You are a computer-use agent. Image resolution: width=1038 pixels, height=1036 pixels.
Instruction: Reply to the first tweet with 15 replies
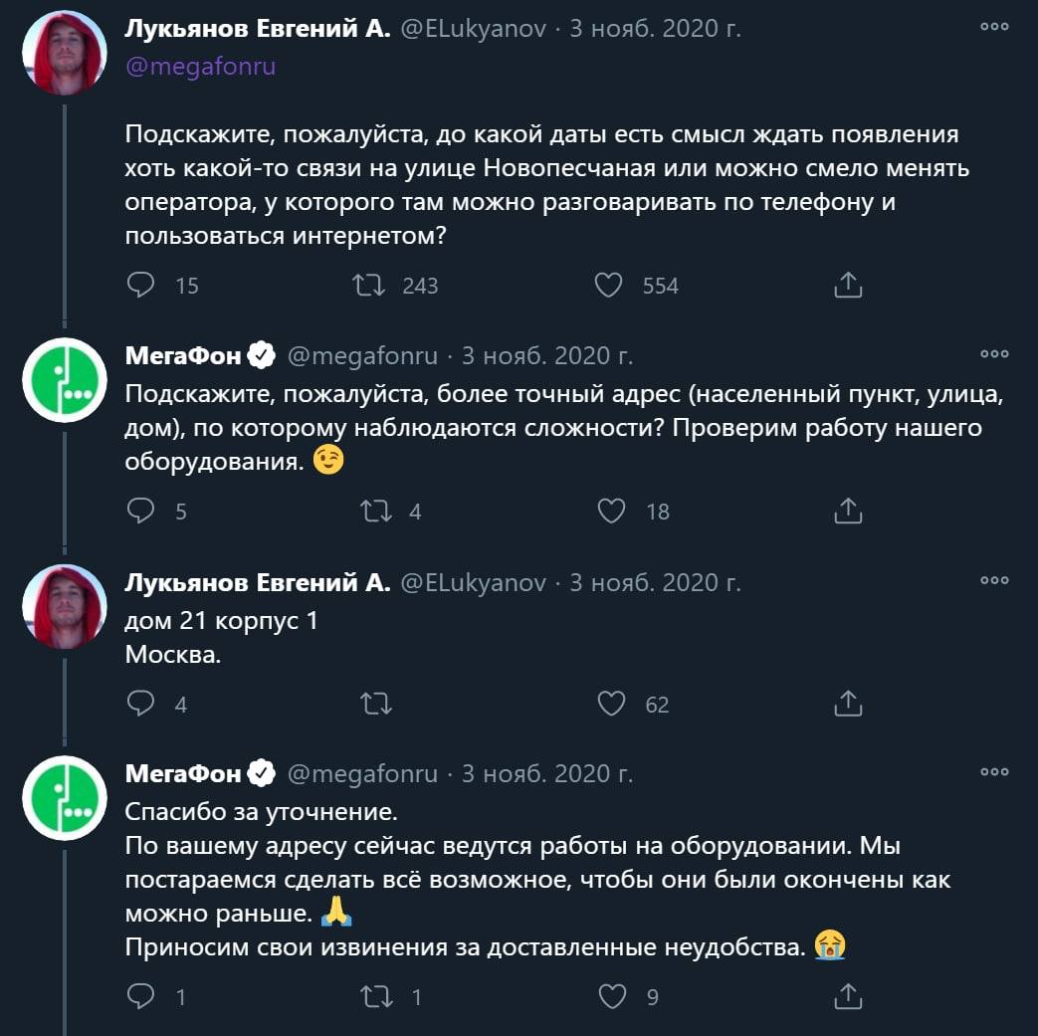[x=140, y=285]
